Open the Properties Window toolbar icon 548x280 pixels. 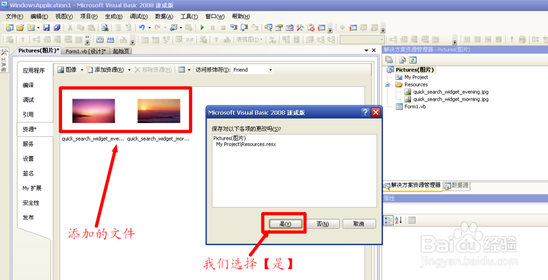pos(279,27)
